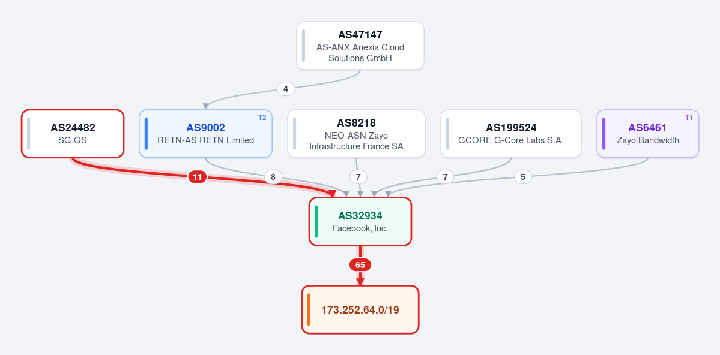Click the 7 badge on the AS199524 edge
This screenshot has height=355, width=720.
pyautogui.click(x=445, y=176)
